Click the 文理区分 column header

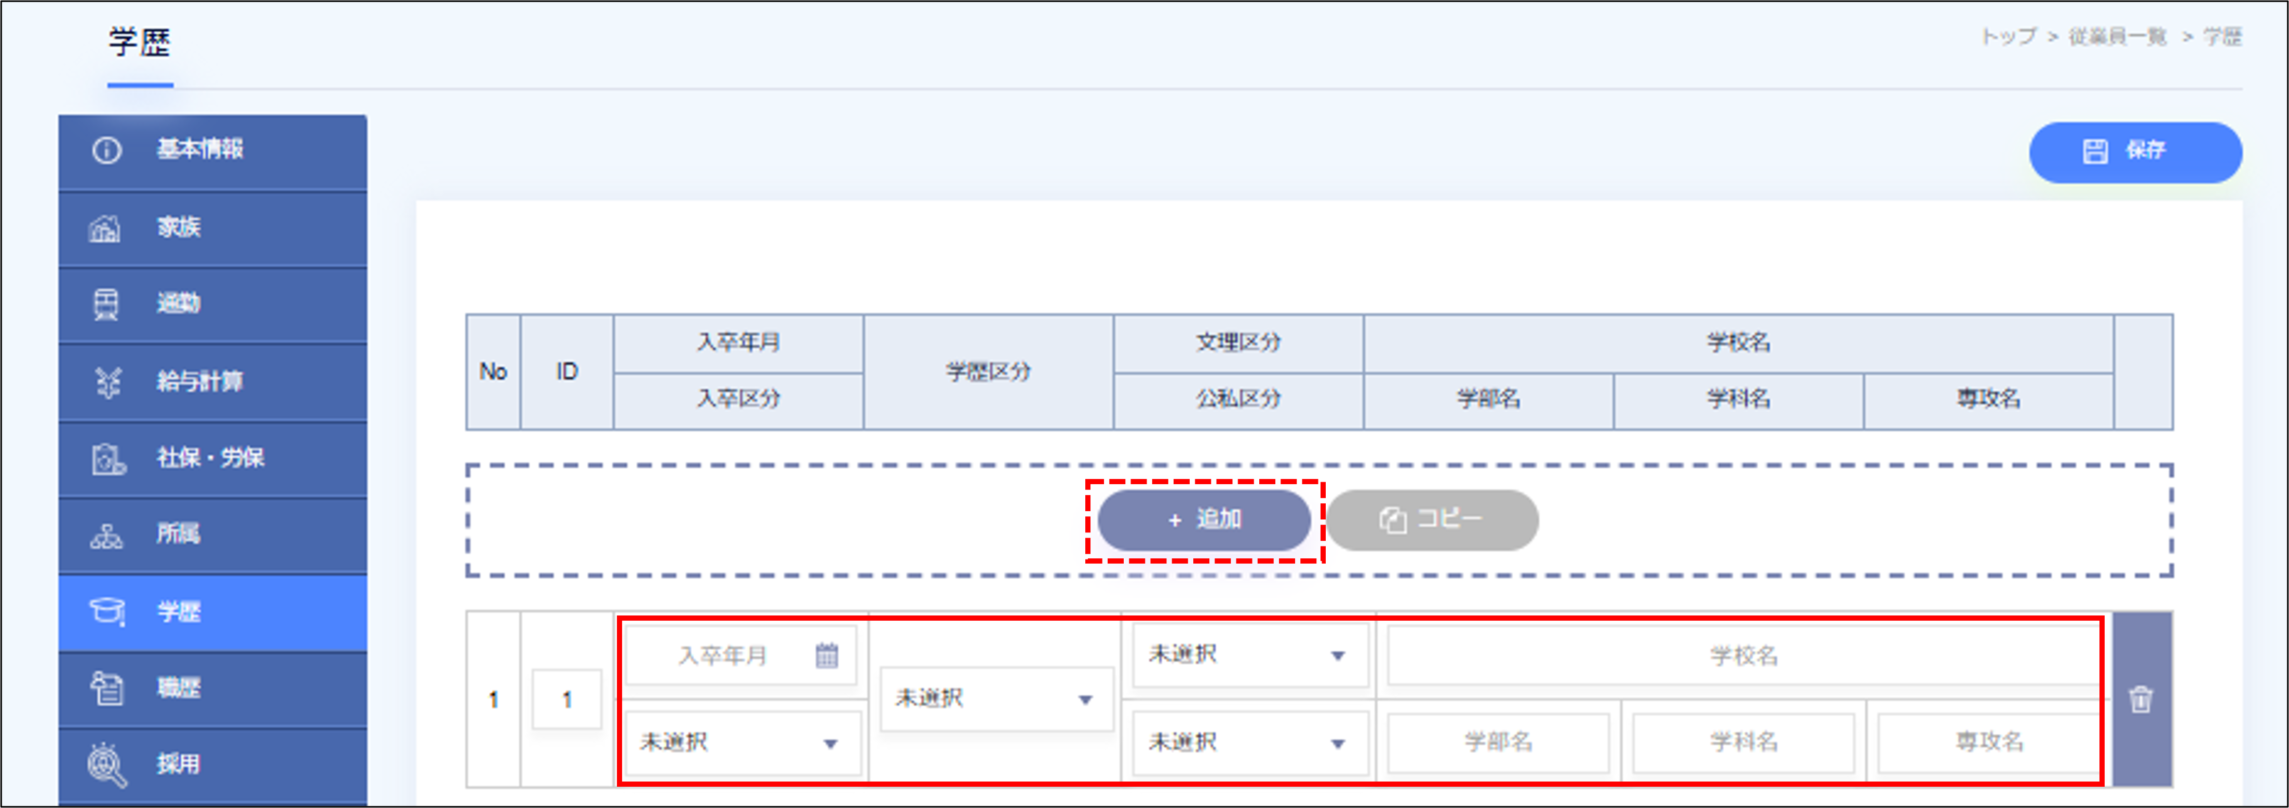click(1238, 343)
